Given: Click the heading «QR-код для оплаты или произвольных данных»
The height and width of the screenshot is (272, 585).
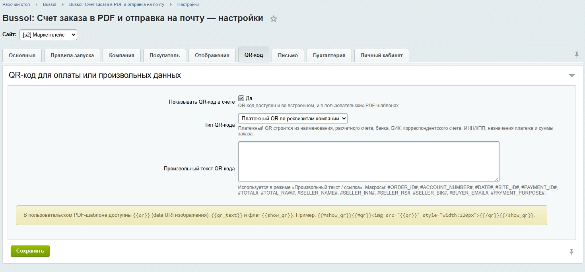Looking at the screenshot, I should click(95, 75).
